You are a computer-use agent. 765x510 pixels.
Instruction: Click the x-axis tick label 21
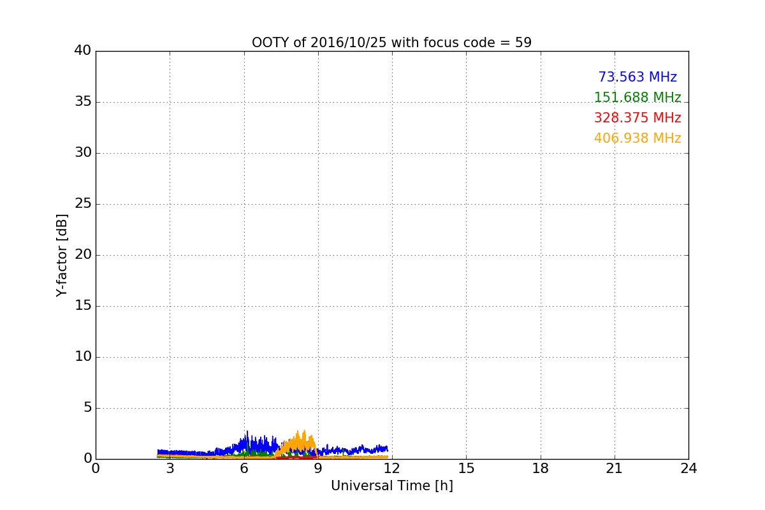(615, 469)
